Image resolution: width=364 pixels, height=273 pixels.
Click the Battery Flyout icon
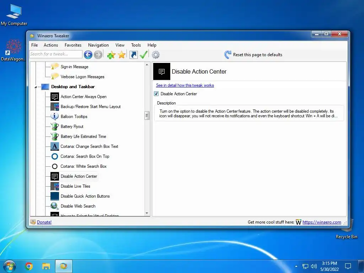55,126
